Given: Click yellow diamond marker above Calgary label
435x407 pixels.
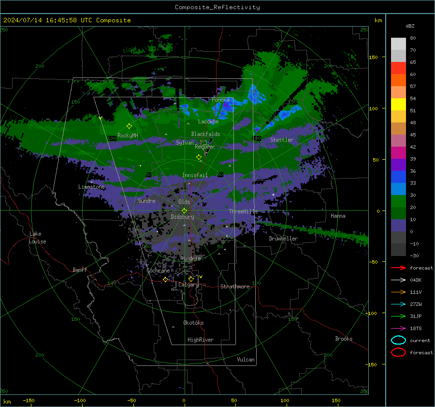Looking at the screenshot, I should click(191, 279).
